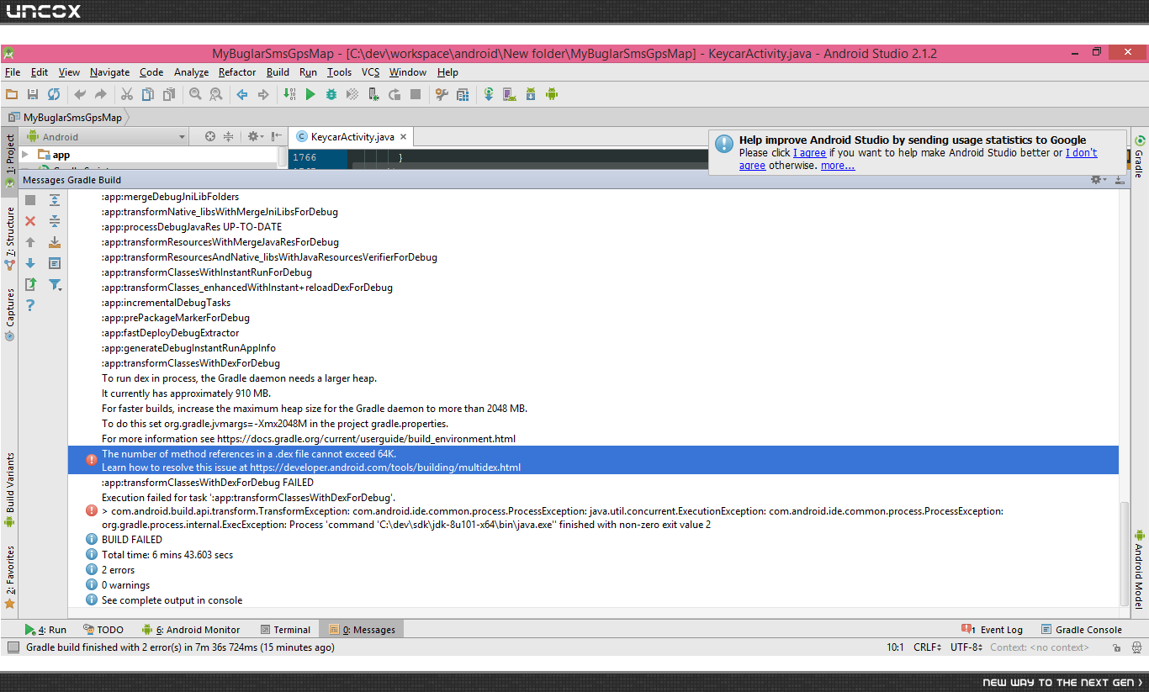Open the UTF-8 encoding selector
The width and height of the screenshot is (1149, 692).
967,647
